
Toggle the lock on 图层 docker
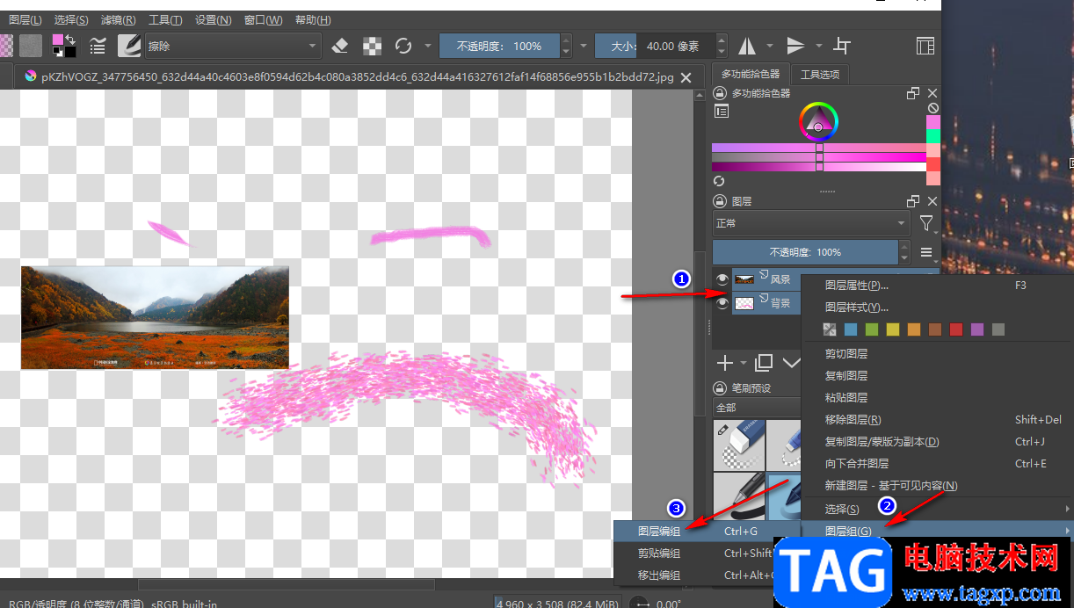coord(720,201)
